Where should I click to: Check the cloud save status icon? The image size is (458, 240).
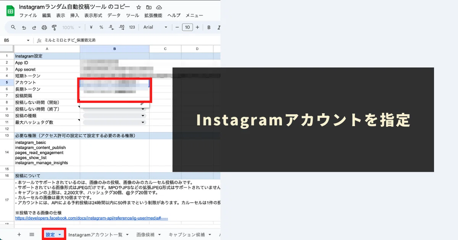(159, 7)
